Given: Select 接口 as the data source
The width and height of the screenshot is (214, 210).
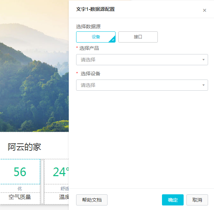Looking at the screenshot, I should click(x=138, y=37).
